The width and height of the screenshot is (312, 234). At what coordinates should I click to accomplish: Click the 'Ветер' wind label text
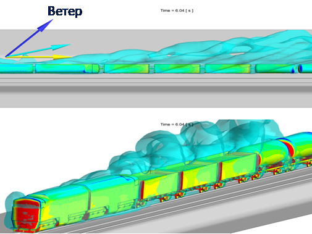pyautogui.click(x=65, y=11)
